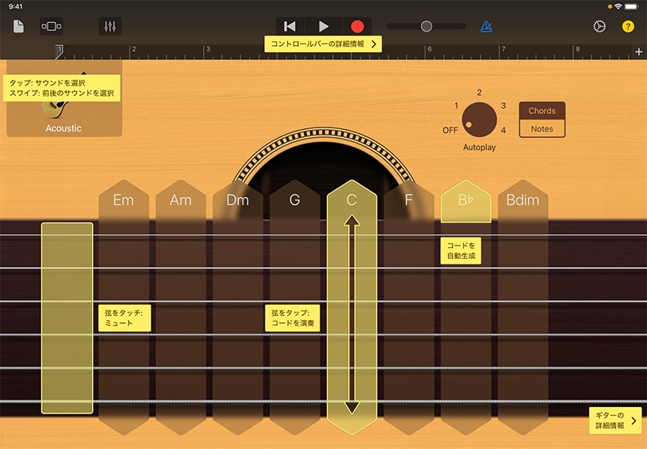Open guitar details tooltip arrow
This screenshot has height=449, width=647.
(615, 420)
